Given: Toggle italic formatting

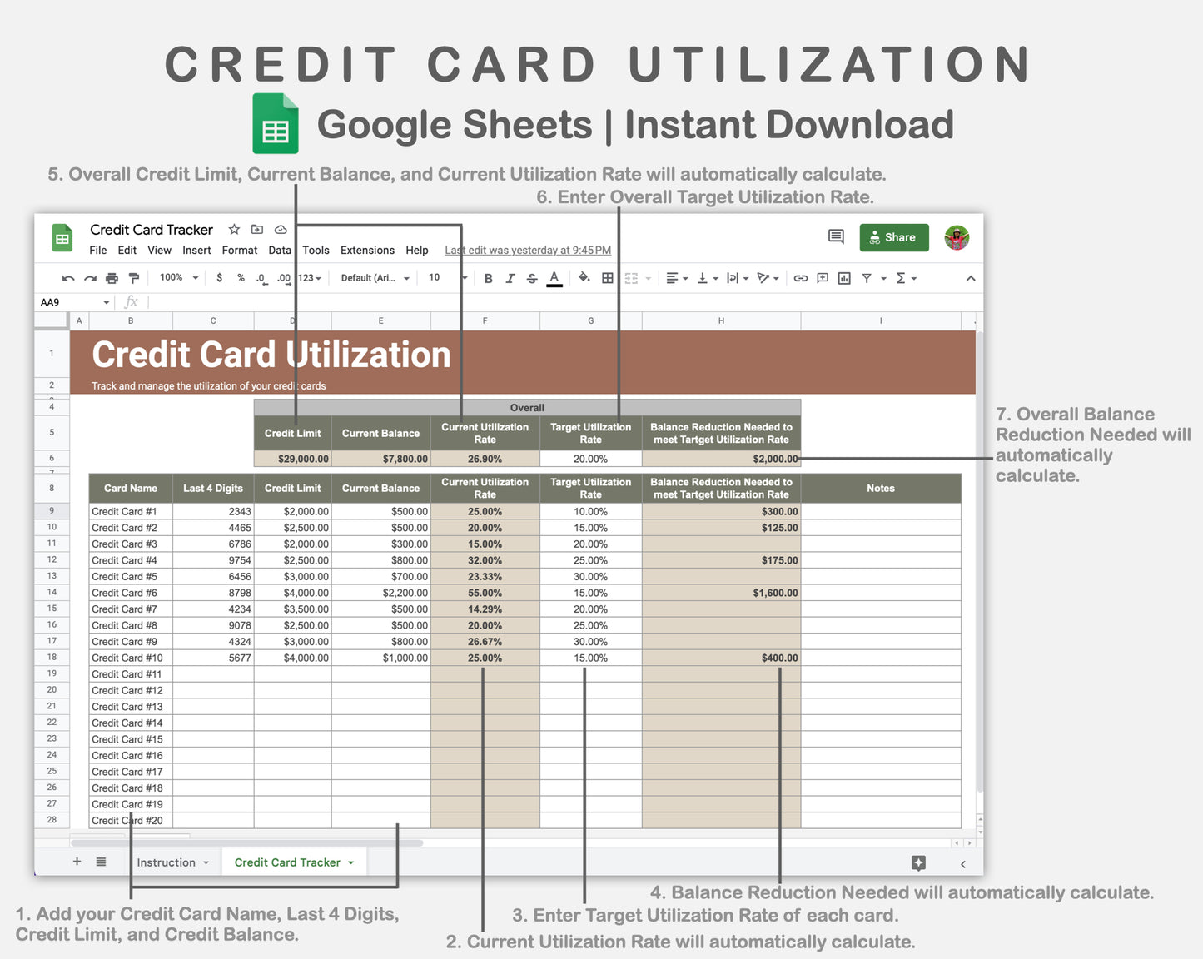Looking at the screenshot, I should (x=510, y=278).
